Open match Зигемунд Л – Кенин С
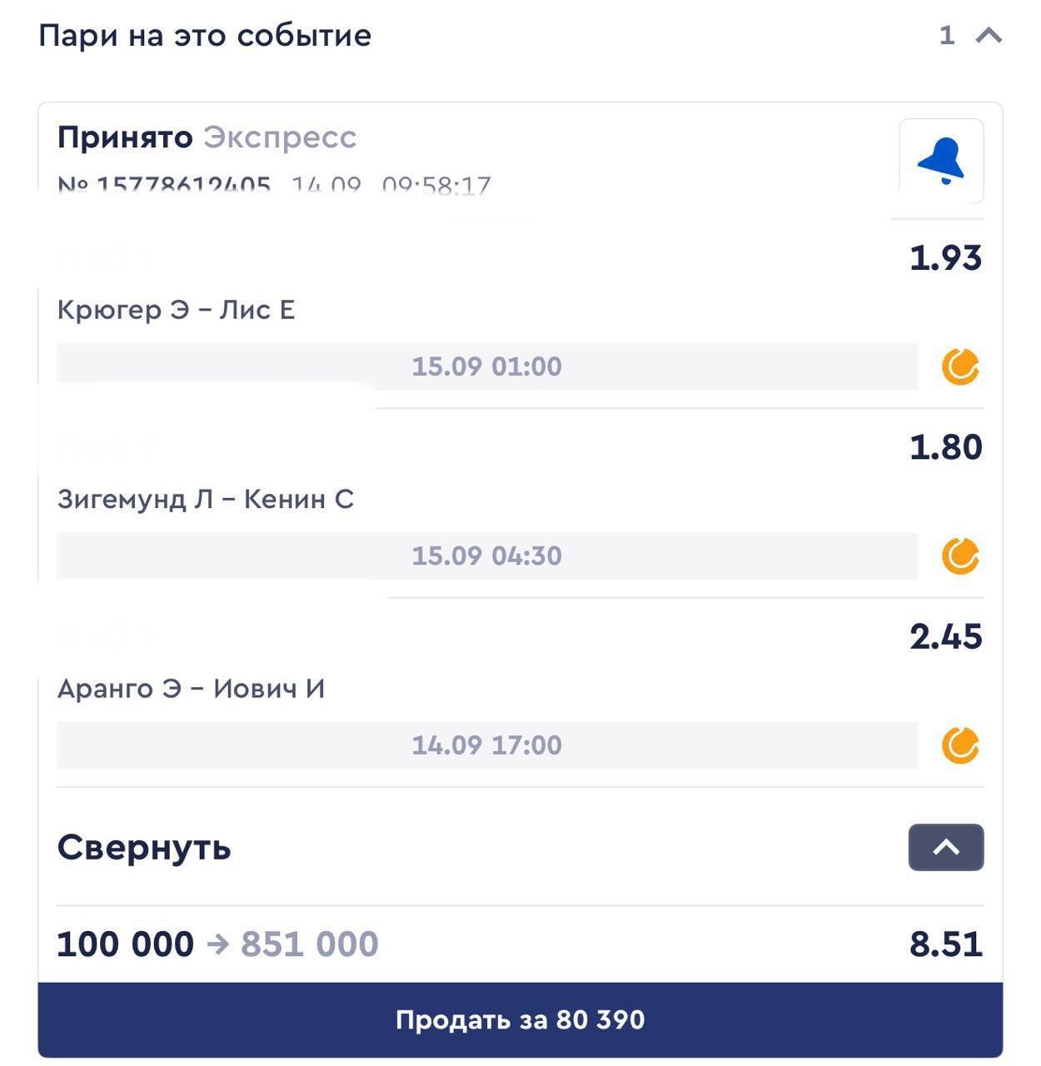The height and width of the screenshot is (1066, 1041). click(x=206, y=499)
